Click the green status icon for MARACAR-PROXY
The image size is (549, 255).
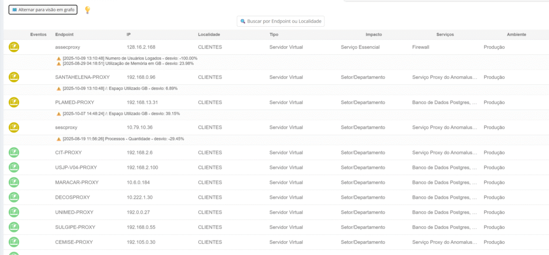coord(14,183)
